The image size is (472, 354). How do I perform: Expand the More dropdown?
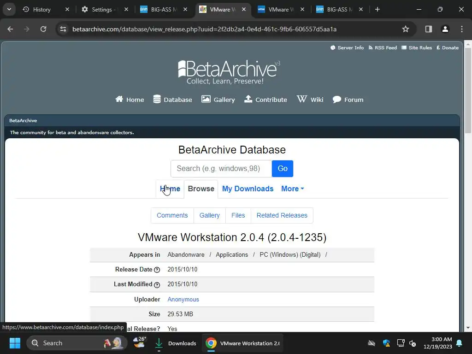pyautogui.click(x=293, y=189)
